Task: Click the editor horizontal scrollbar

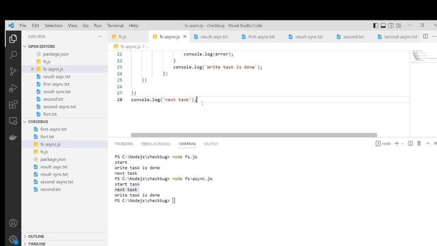Action: (x=253, y=135)
